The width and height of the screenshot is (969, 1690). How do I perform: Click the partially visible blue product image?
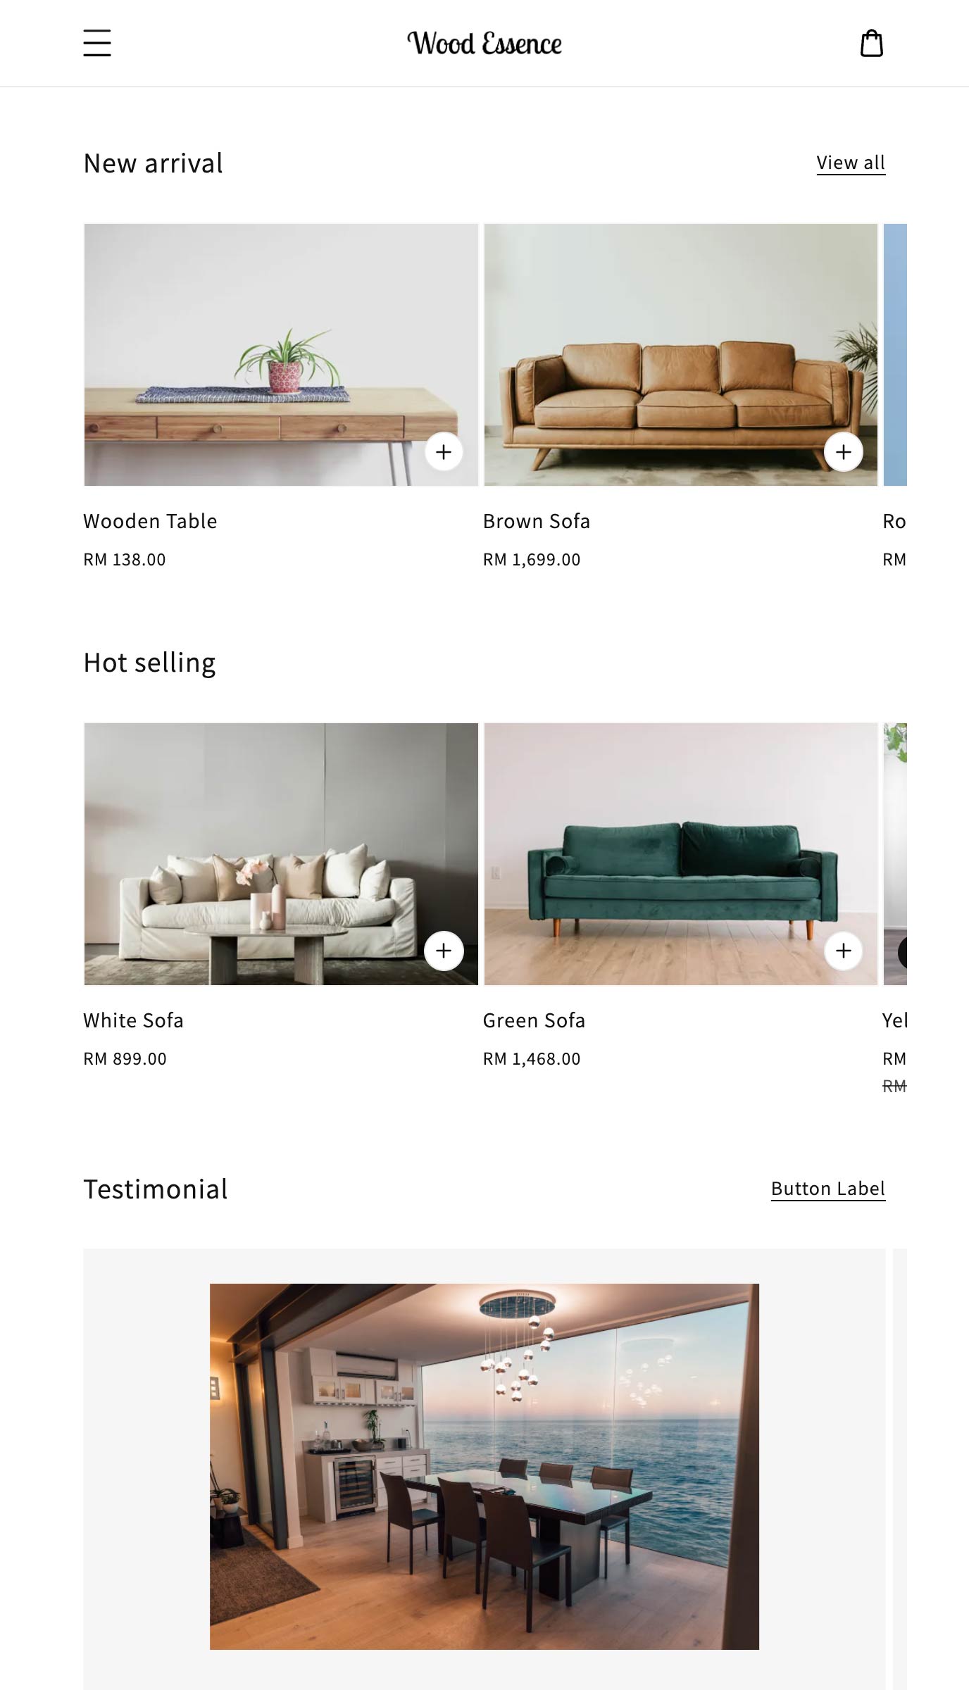tap(895, 355)
